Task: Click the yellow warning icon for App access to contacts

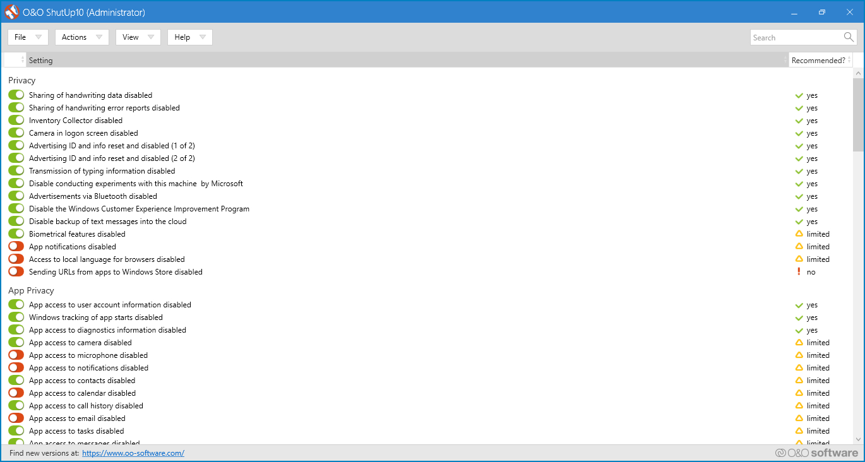Action: pyautogui.click(x=799, y=381)
